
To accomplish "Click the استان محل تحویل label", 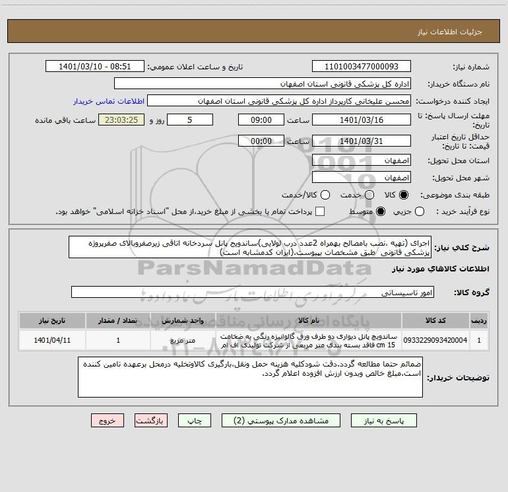I will click(x=459, y=160).
